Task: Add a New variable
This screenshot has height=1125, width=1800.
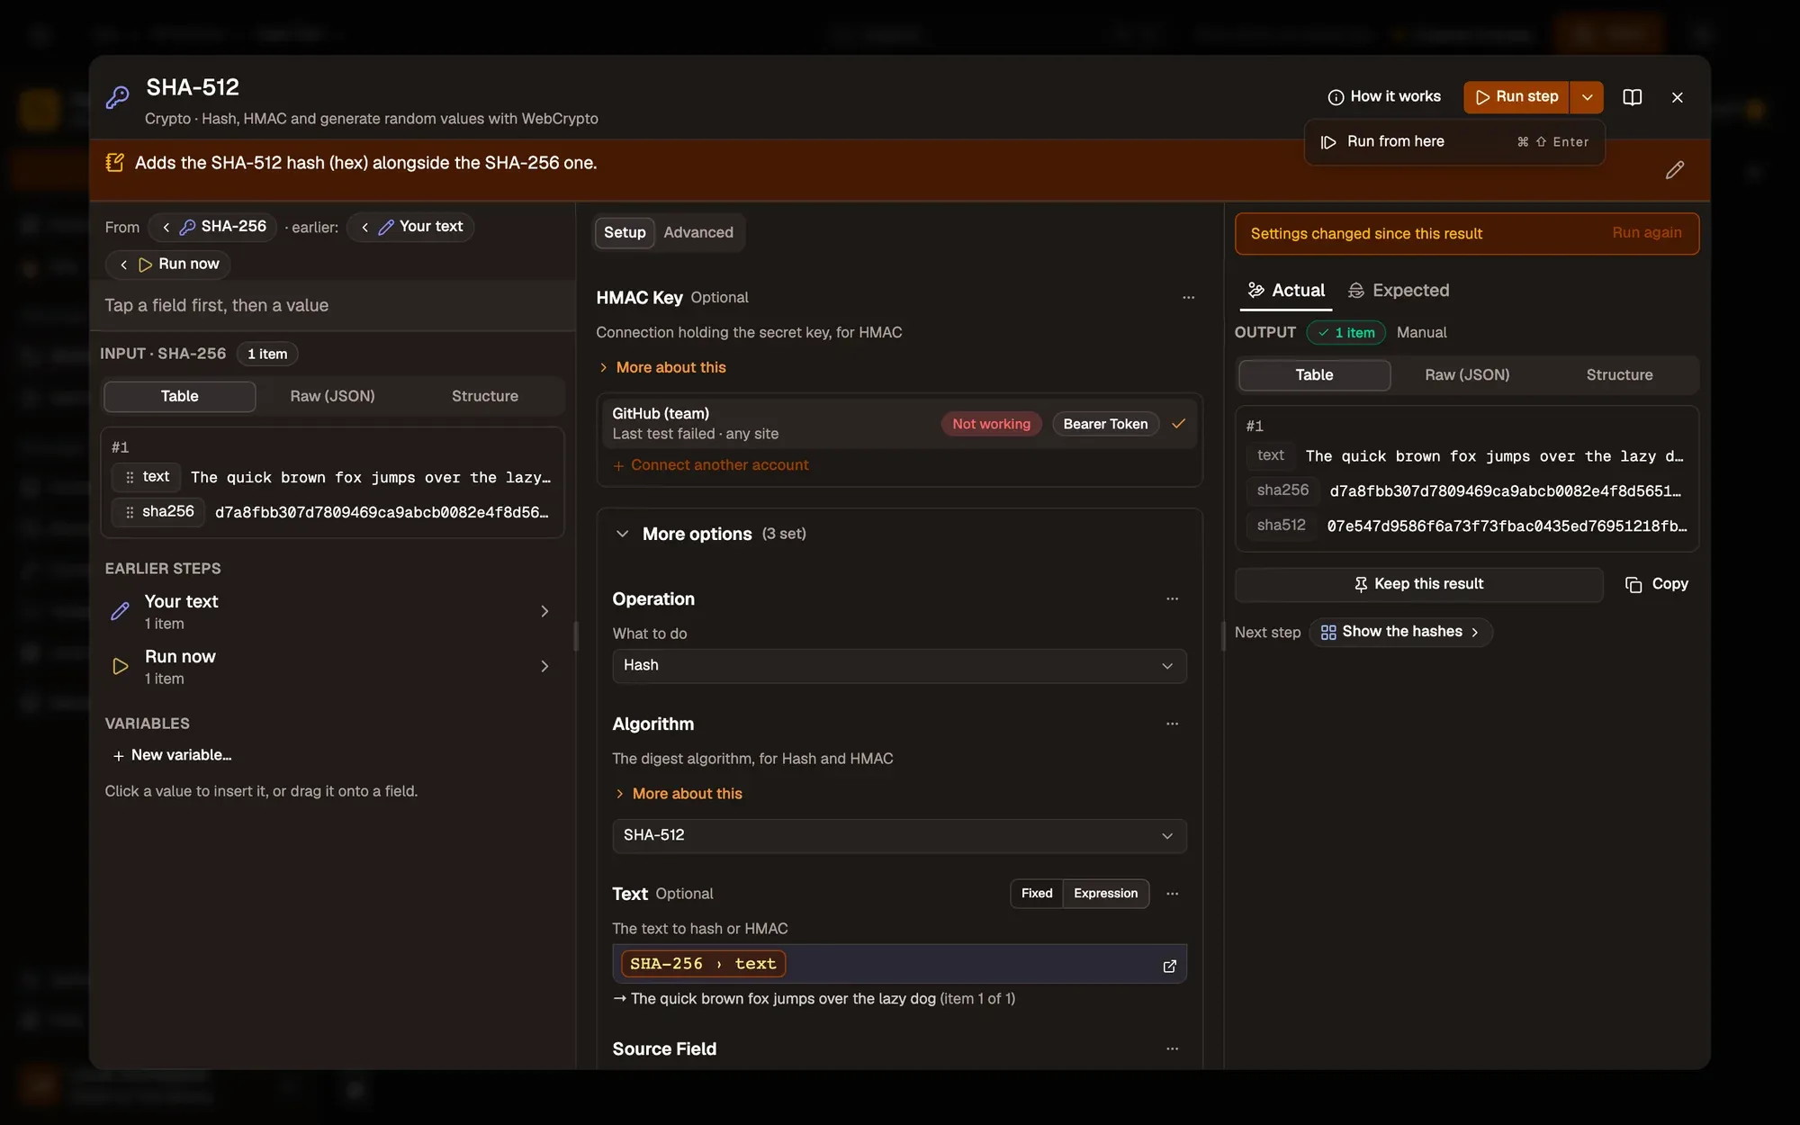Action: (172, 756)
